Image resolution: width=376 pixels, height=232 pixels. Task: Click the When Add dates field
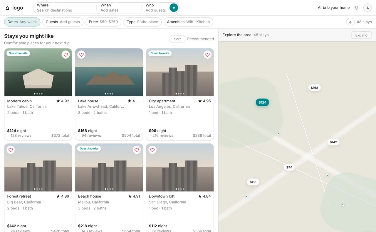(x=119, y=8)
